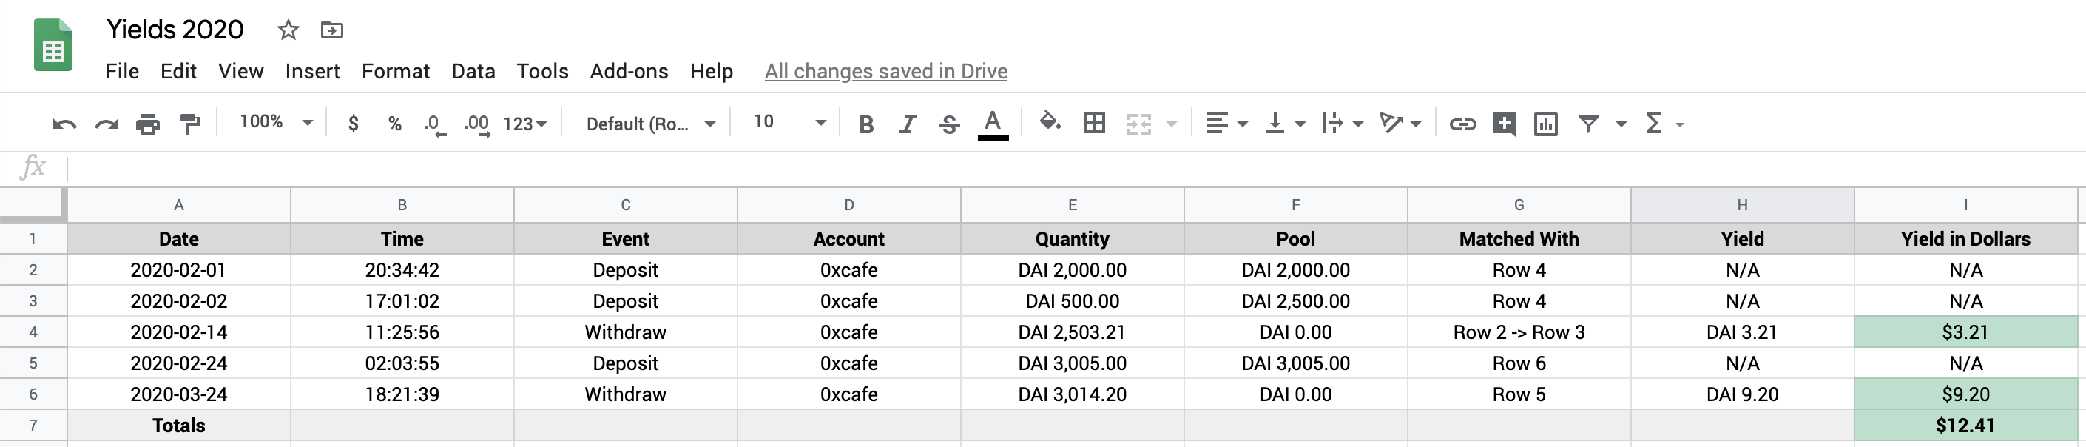This screenshot has height=447, width=2086.
Task: Open the Format menu
Action: point(395,71)
